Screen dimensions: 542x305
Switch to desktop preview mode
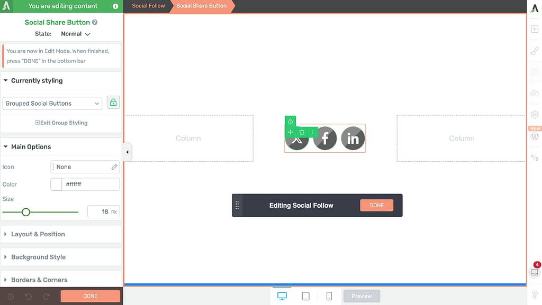282,296
